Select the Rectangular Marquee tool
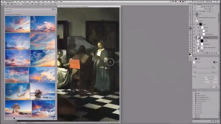Viewport: 221px width, 124px height. [x=190, y=8]
